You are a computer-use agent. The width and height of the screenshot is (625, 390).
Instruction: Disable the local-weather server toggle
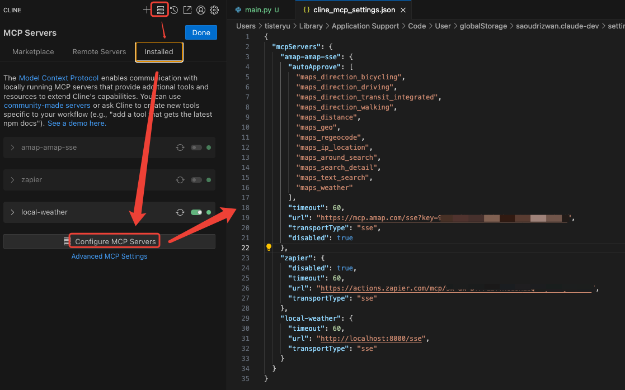pos(196,212)
